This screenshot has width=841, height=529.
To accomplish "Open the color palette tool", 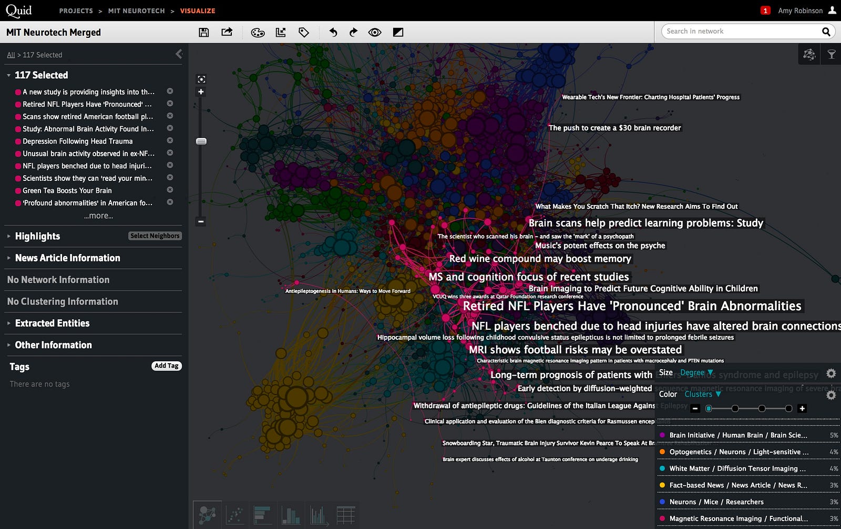I will [x=258, y=33].
